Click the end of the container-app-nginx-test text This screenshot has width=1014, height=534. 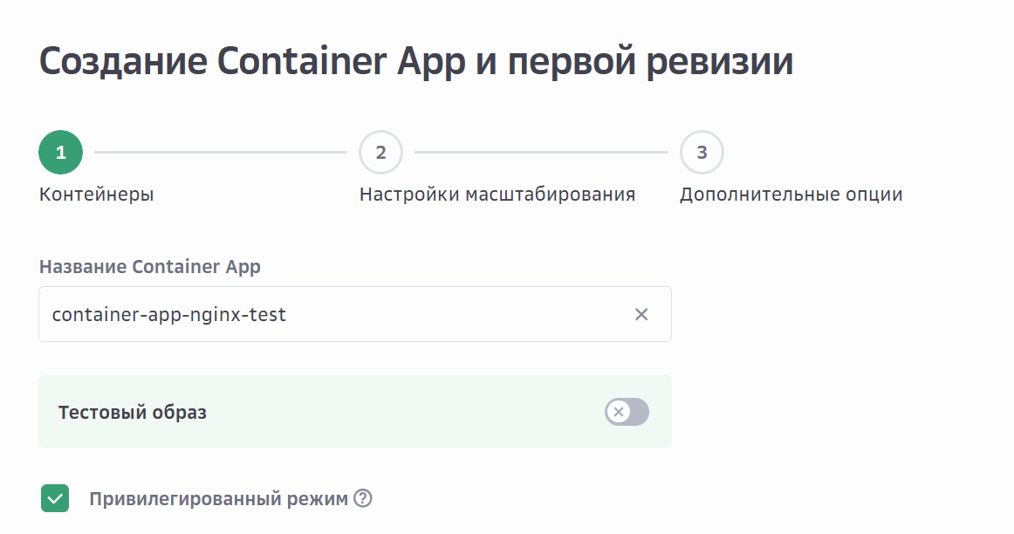pyautogui.click(x=287, y=314)
